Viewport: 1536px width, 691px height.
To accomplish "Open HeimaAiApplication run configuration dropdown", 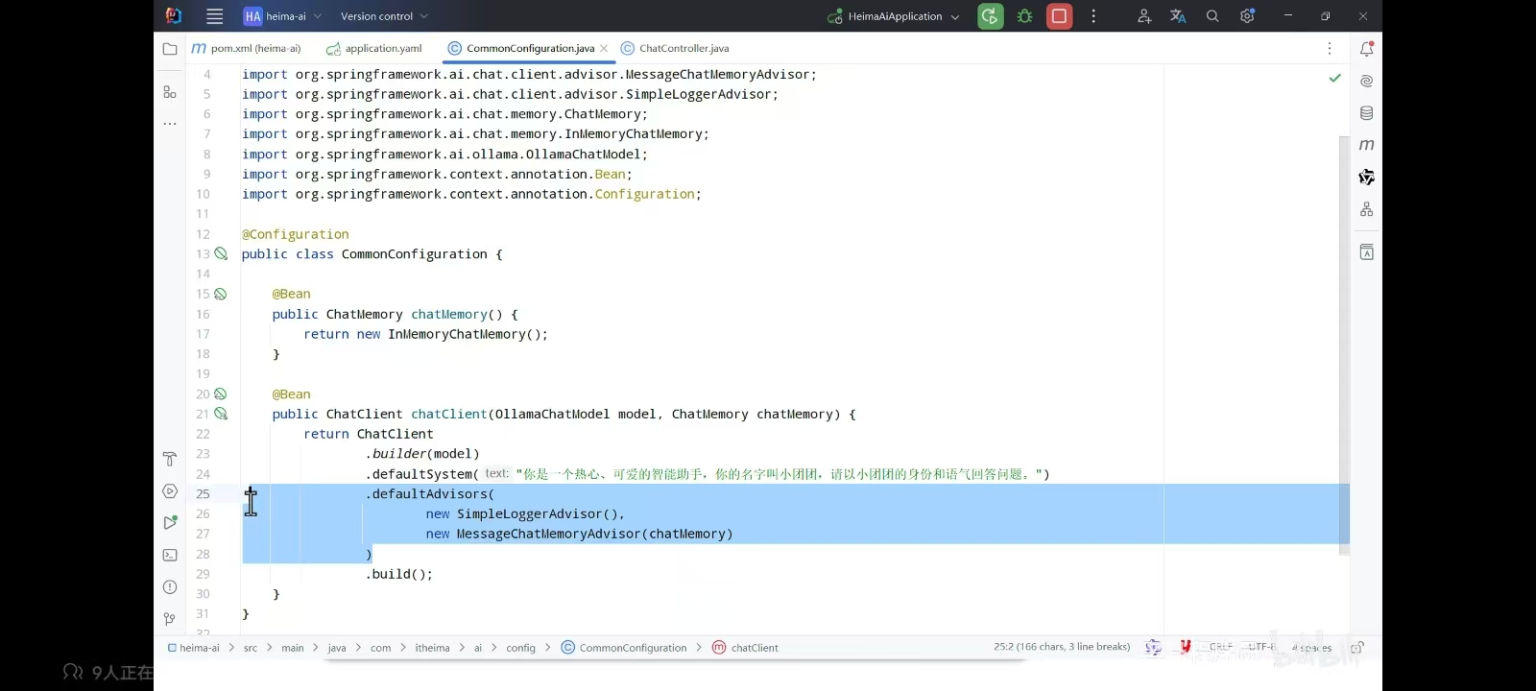I will tap(894, 16).
